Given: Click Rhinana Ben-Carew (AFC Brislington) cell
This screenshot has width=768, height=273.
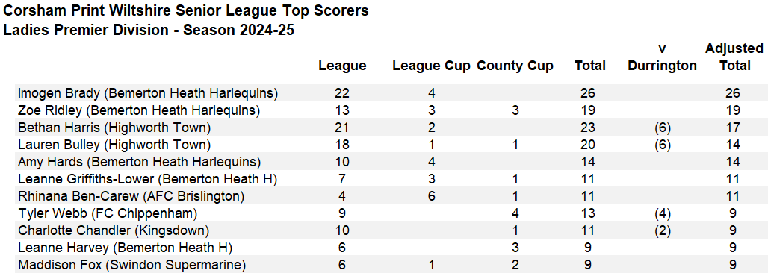Looking at the screenshot, I should [131, 197].
